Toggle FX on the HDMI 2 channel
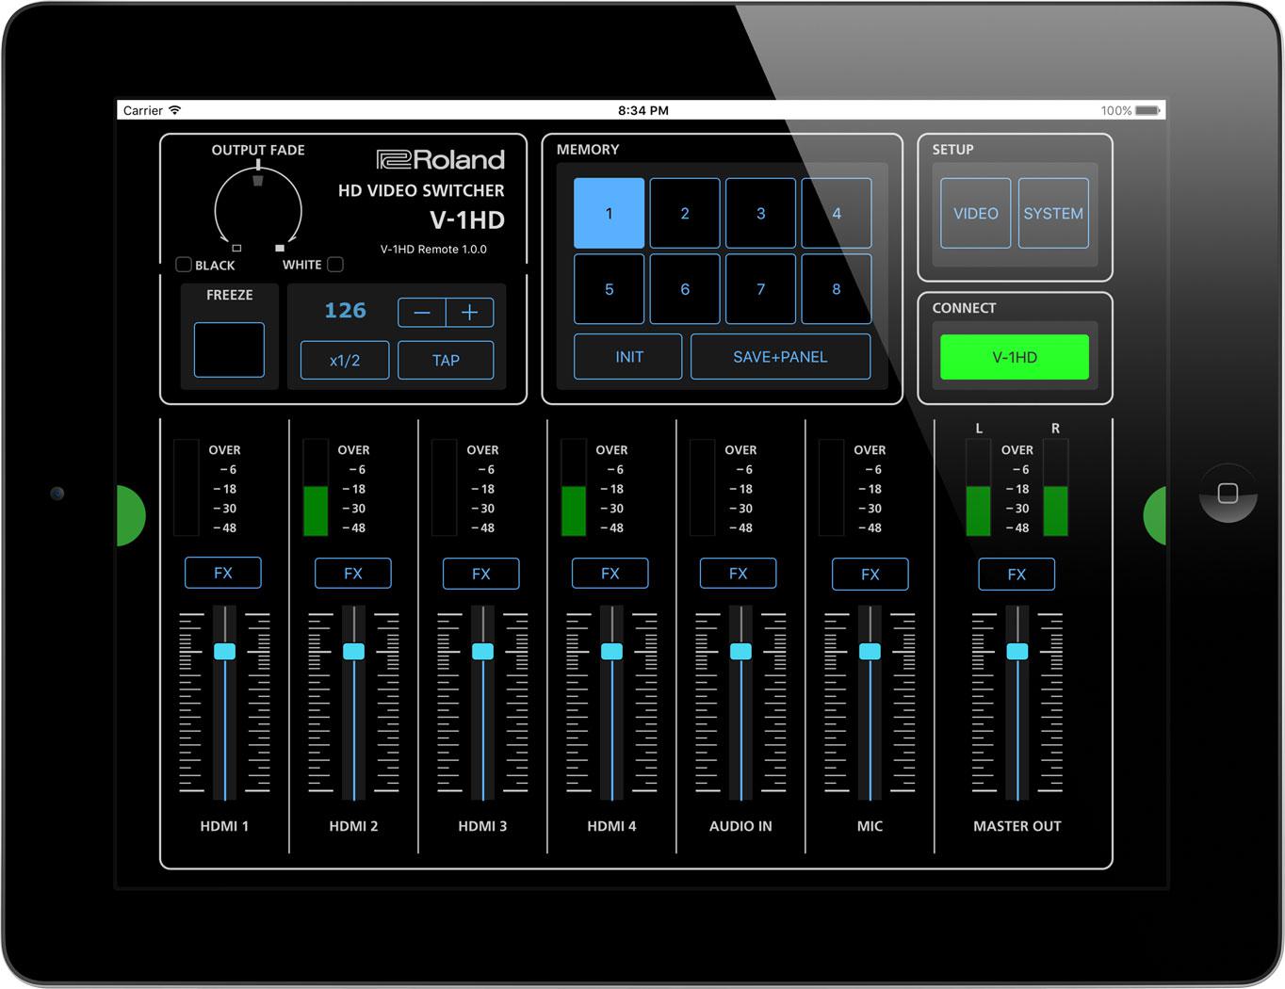The image size is (1285, 989). 352,574
